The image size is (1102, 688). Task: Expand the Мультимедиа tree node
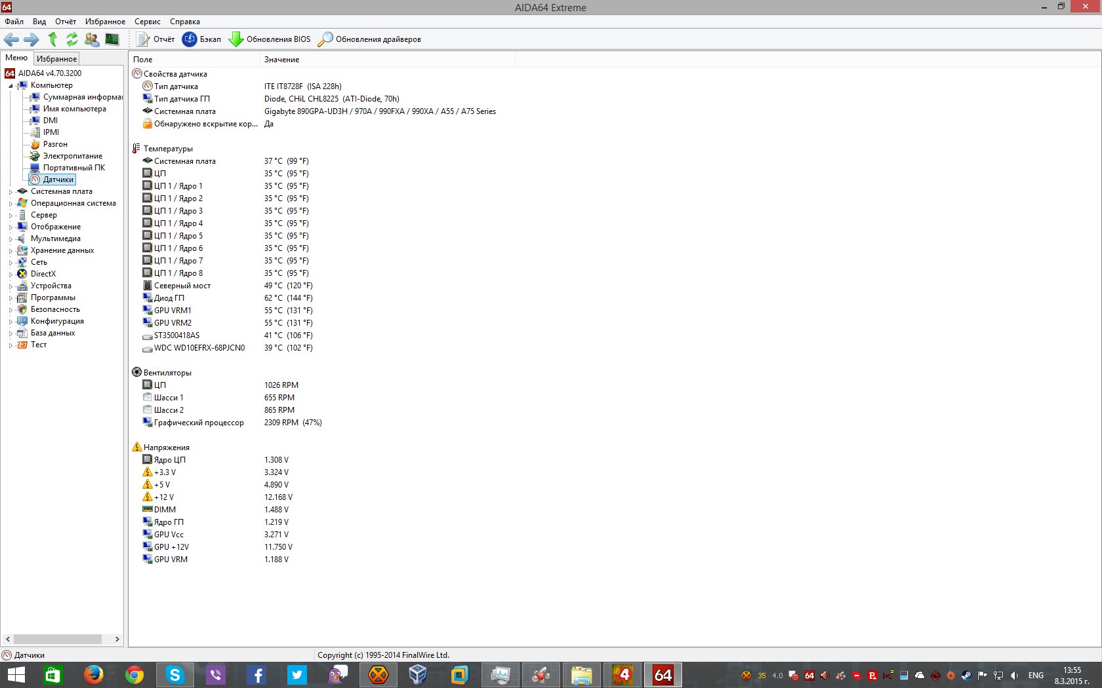click(10, 239)
